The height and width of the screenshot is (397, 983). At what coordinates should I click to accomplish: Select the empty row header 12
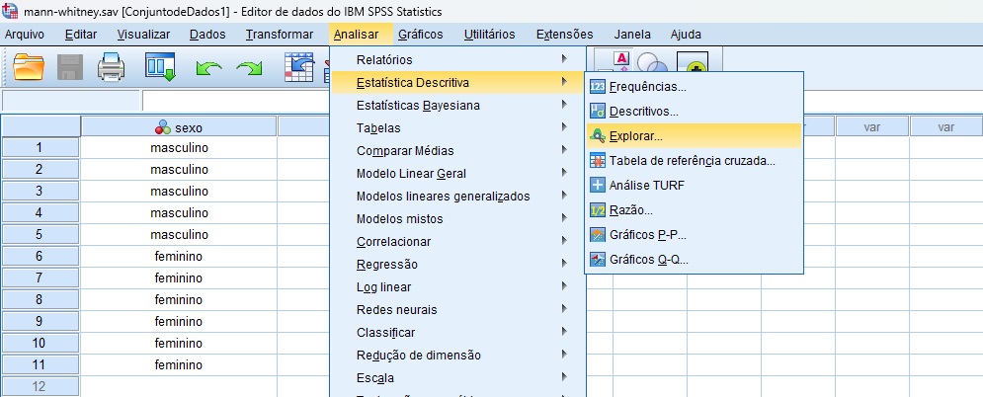click(x=40, y=386)
